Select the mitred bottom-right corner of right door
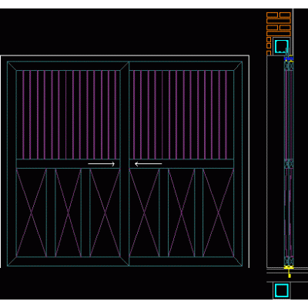308x308 pixels. (x=238, y=261)
